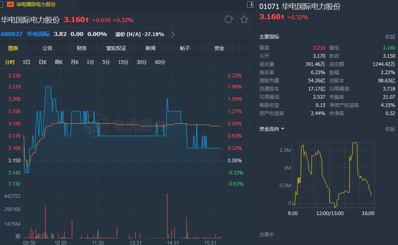This screenshot has width=398, height=245.
Task: Click the 今开 value 3.170
Action: [x=319, y=56]
